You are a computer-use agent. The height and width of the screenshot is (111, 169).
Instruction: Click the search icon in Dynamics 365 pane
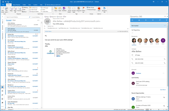tap(160, 20)
